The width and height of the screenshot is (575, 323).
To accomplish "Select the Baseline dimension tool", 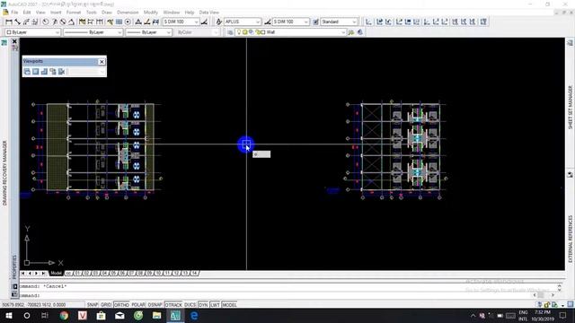I will [x=91, y=22].
